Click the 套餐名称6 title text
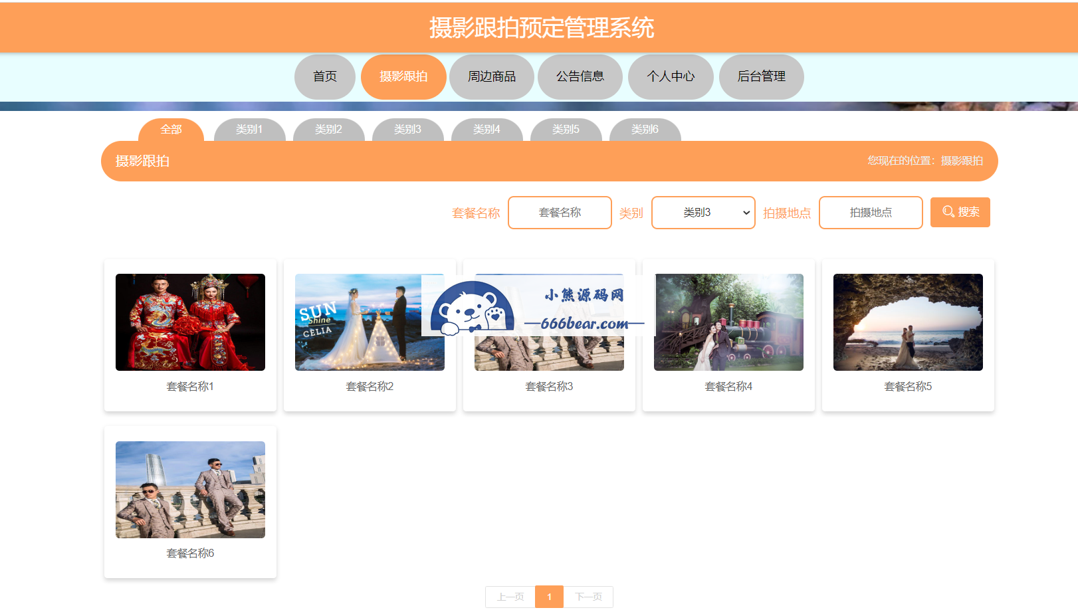The width and height of the screenshot is (1078, 612). [190, 554]
